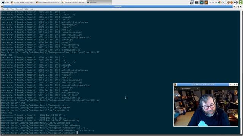Click the 'cd Lib/python38/' command text
The image size is (243, 136).
click(60, 108)
